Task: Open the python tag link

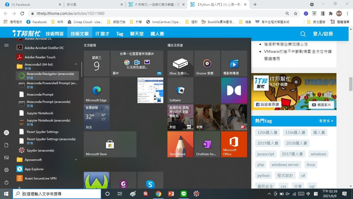Action: pos(263,176)
